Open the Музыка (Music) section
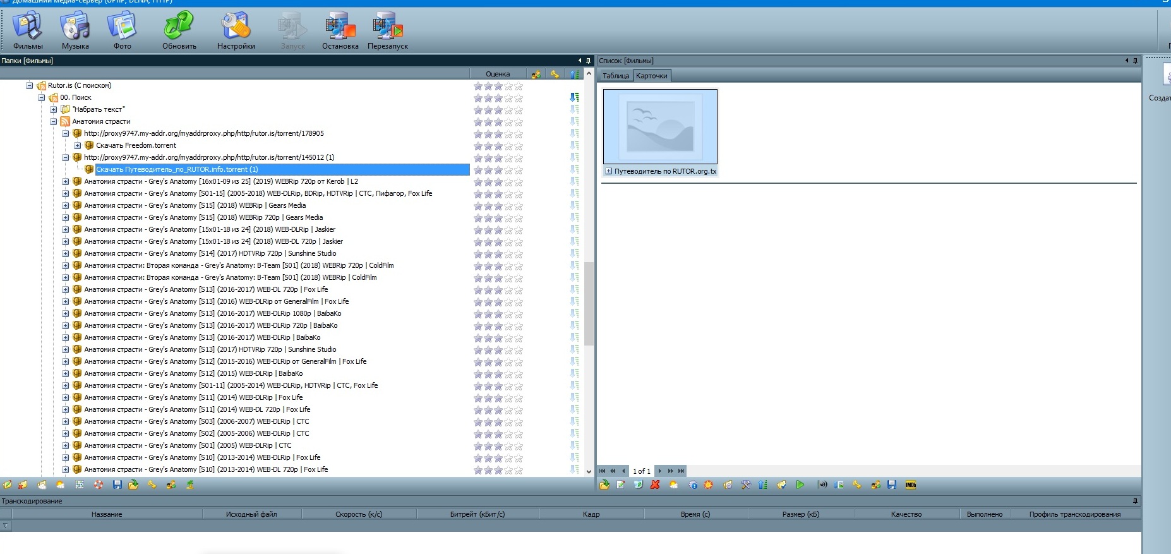The height and width of the screenshot is (554, 1171). [x=75, y=30]
